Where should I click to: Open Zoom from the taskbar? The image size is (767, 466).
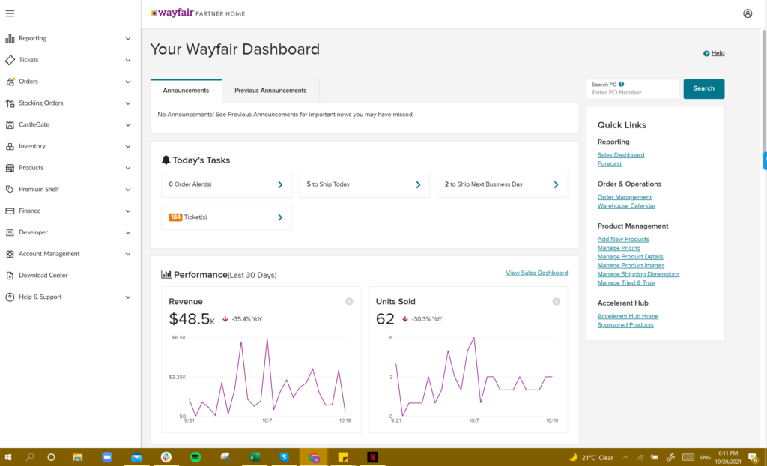(x=107, y=457)
